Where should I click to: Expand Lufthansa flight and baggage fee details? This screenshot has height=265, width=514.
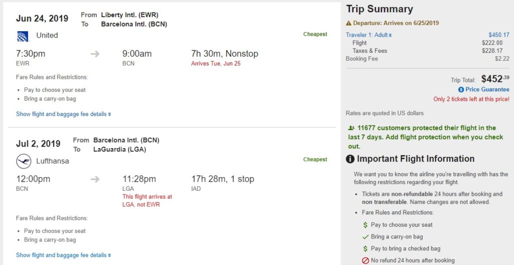[63, 255]
